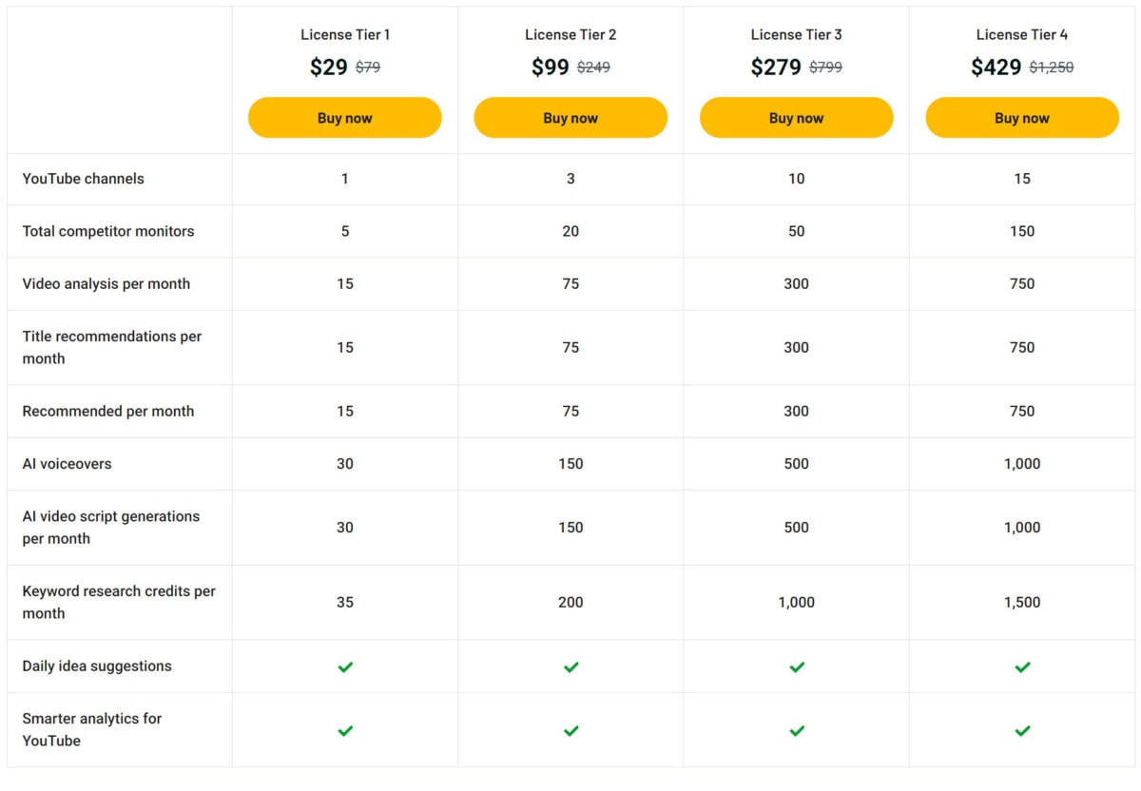
Task: Click the Daily idea suggestions checkmark under License Tier 2
Action: click(x=570, y=666)
